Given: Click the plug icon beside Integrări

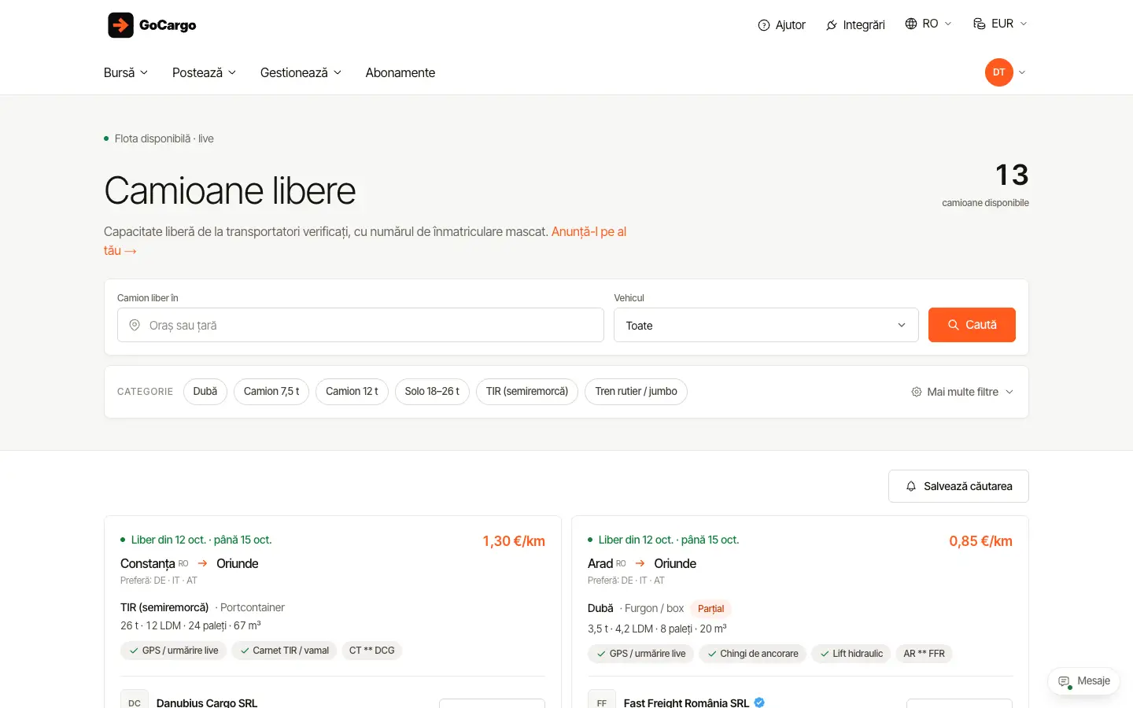Looking at the screenshot, I should tap(831, 25).
